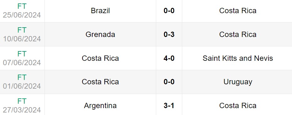This screenshot has width=292, height=115.
Task: Select the 3-1 Argentina match score
Action: click(x=169, y=106)
